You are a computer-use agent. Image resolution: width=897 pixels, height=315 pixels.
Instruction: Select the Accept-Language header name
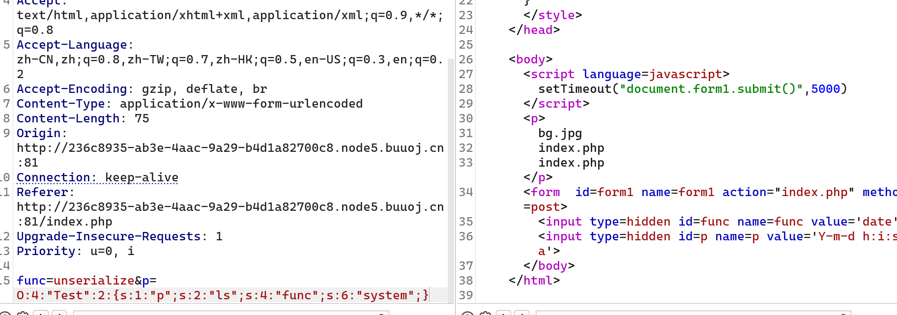pyautogui.click(x=72, y=45)
